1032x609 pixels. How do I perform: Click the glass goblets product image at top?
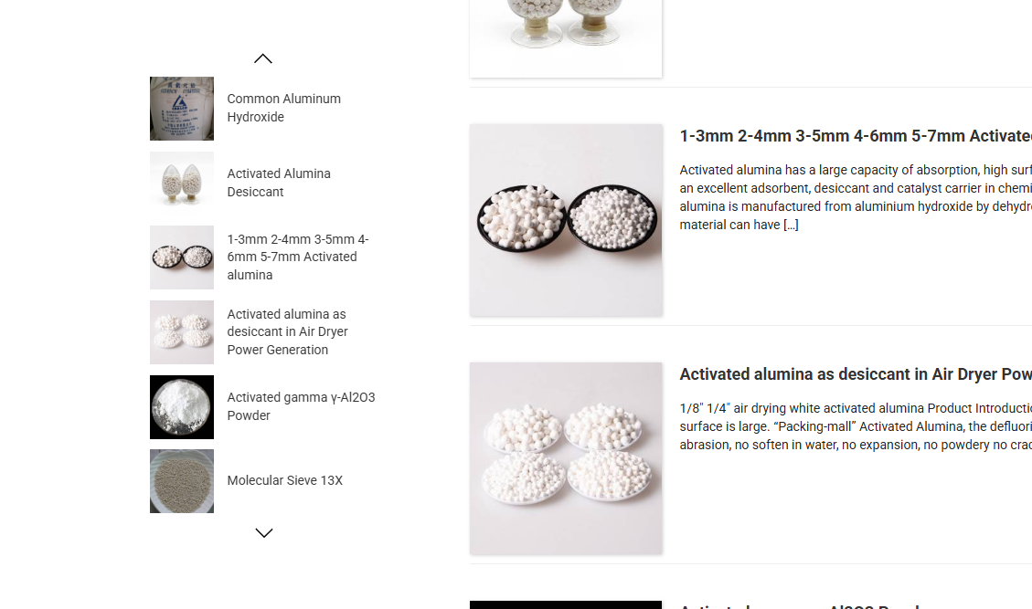coord(566,38)
